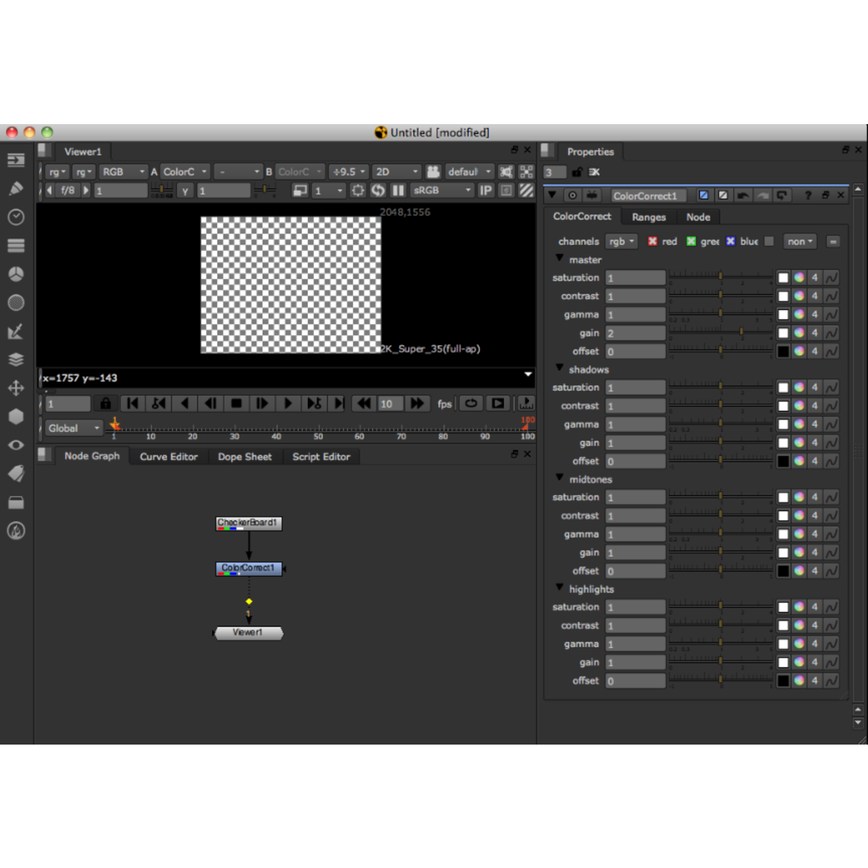Switch to the Ranges tab
This screenshot has height=868, width=868.
point(648,217)
